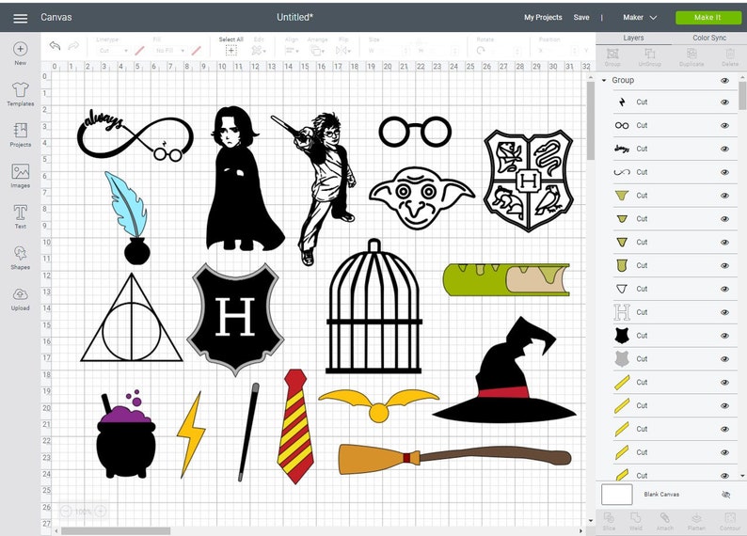Viewport: 747px width, 536px height.
Task: Click the Position X input field
Action: point(563,51)
